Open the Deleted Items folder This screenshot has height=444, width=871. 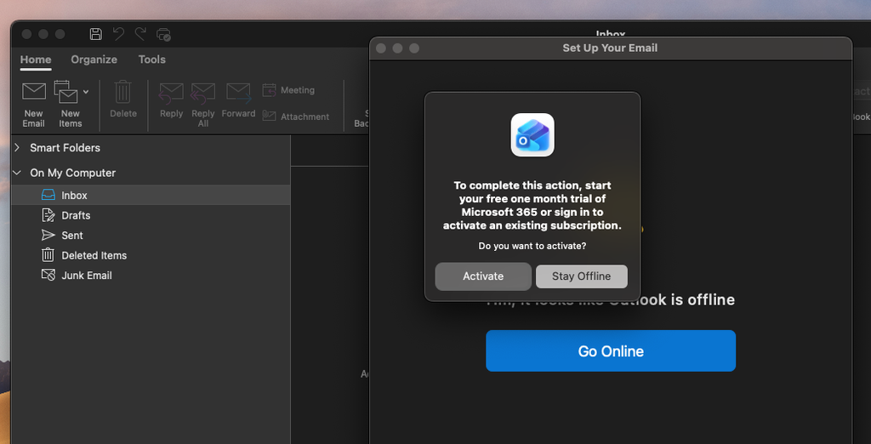coord(151,255)
